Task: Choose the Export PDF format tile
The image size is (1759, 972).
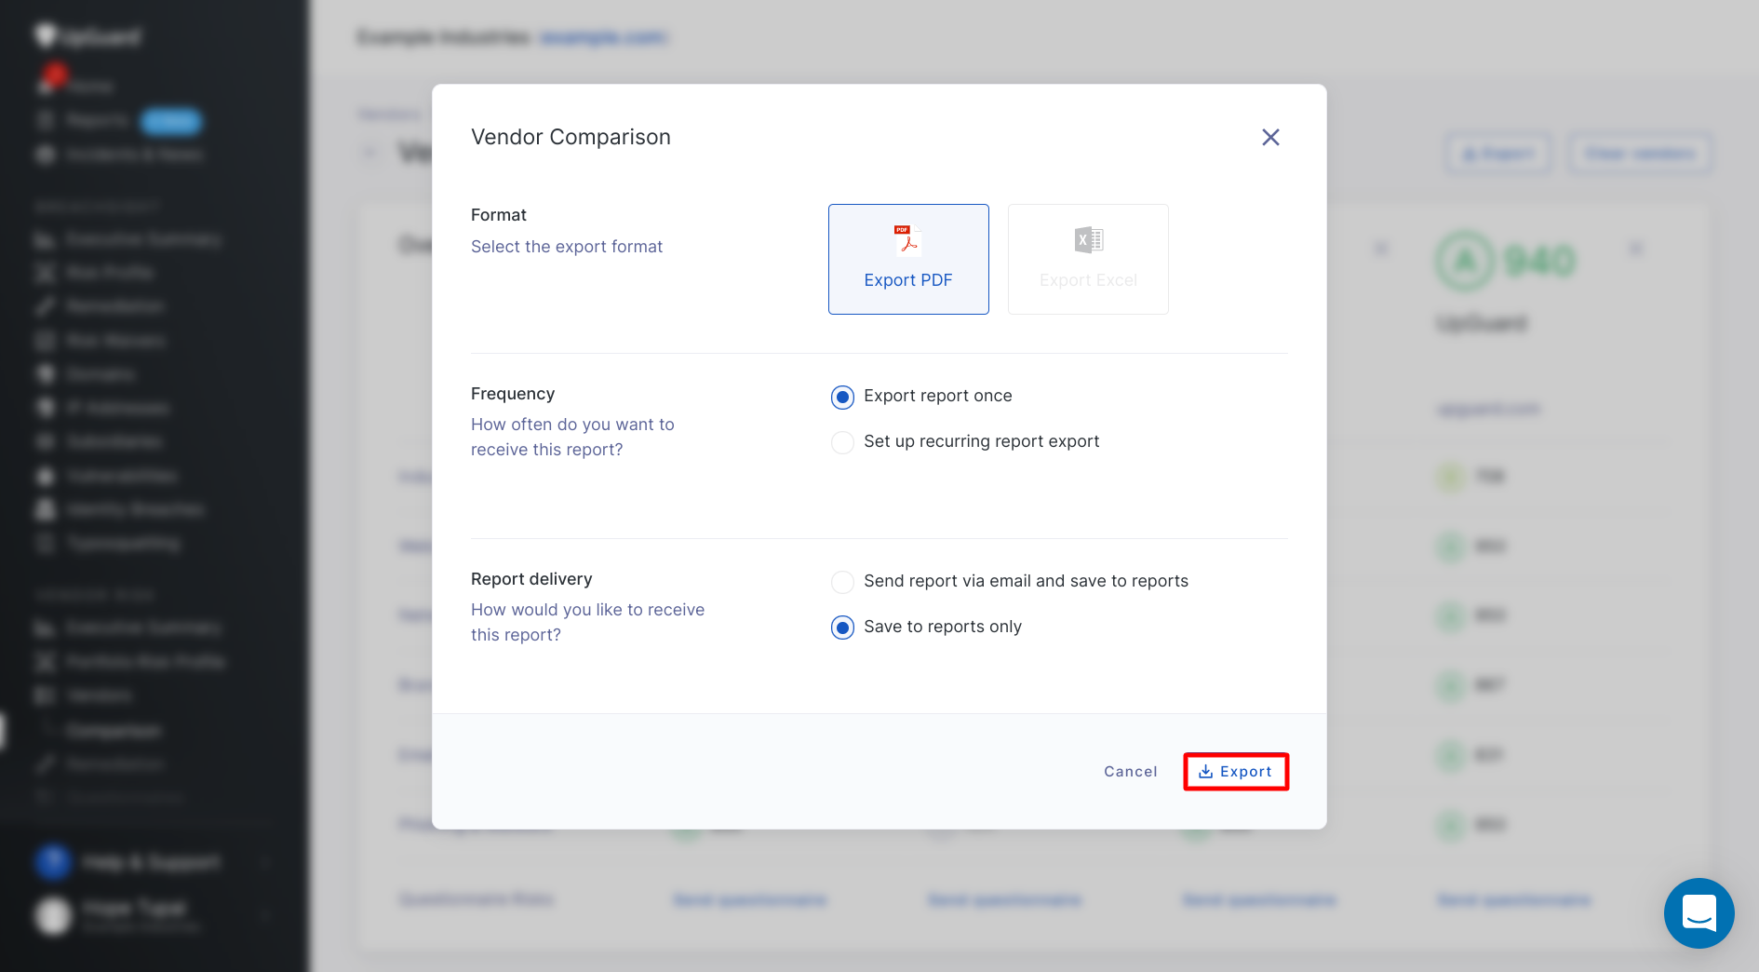Action: tap(908, 260)
